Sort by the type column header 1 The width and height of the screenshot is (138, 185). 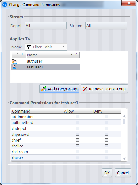18,55
